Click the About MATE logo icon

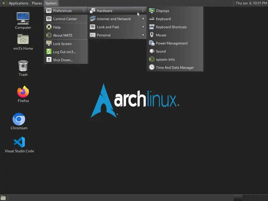click(x=49, y=35)
